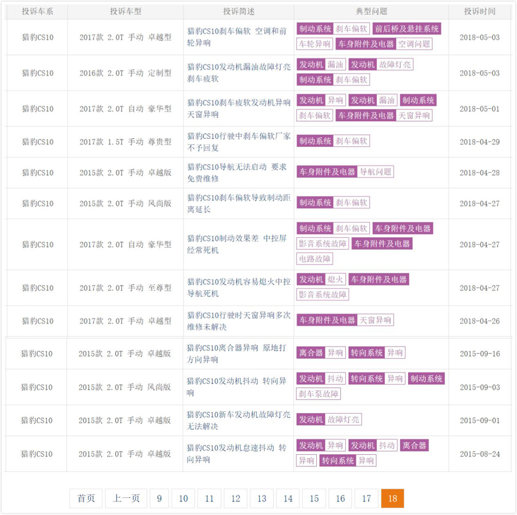Click the 刹车泵故障 tag
The height and width of the screenshot is (515, 517).
(x=319, y=394)
